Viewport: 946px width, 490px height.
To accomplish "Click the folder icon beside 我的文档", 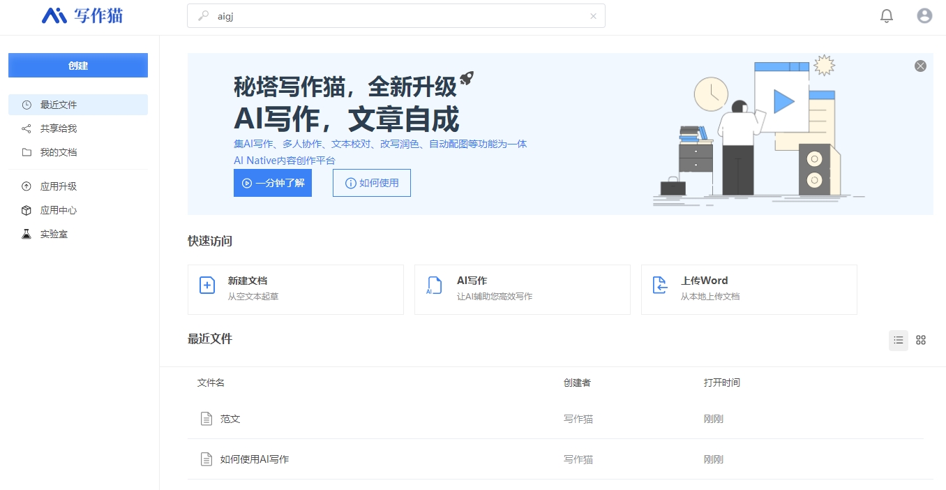I will 27,152.
